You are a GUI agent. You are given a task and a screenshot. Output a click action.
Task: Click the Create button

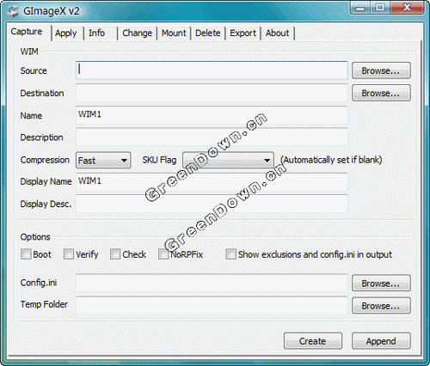(313, 341)
